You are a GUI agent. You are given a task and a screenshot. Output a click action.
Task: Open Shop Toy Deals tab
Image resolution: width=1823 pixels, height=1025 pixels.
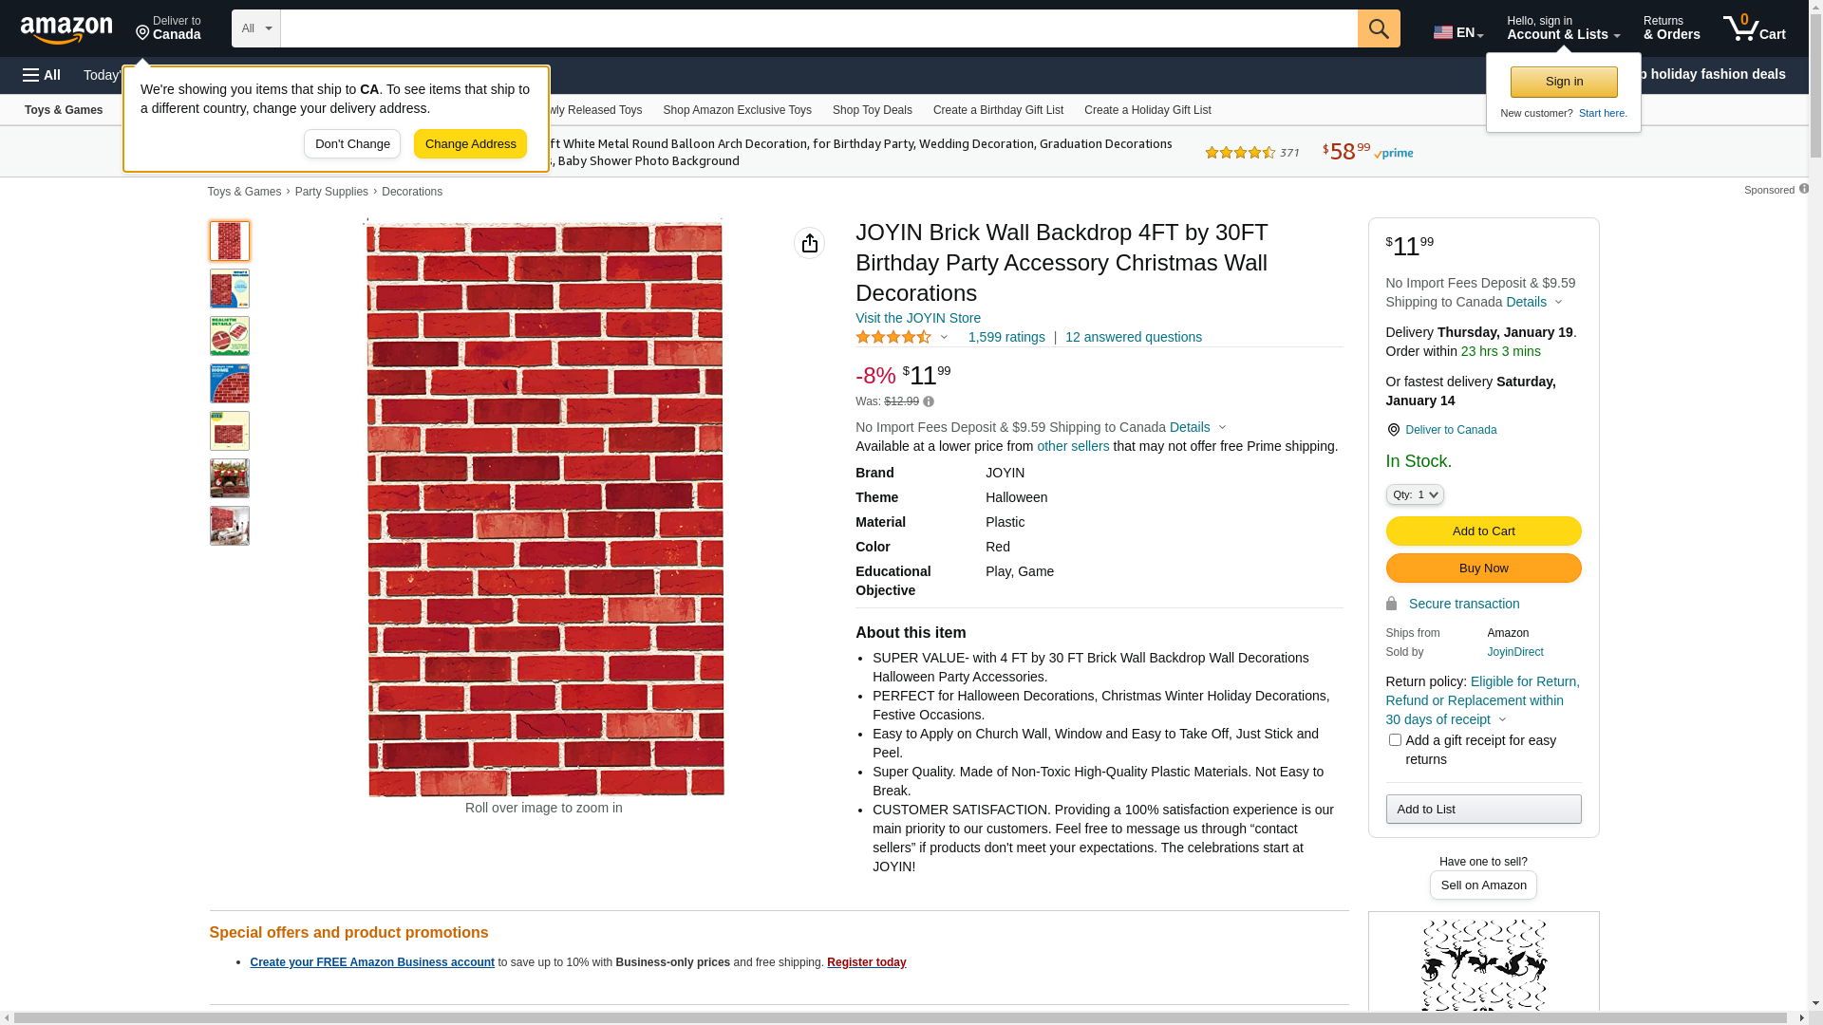[872, 110]
